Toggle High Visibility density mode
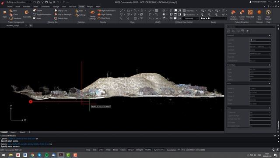This screenshot has height=158, width=280. pyautogui.click(x=105, y=14)
